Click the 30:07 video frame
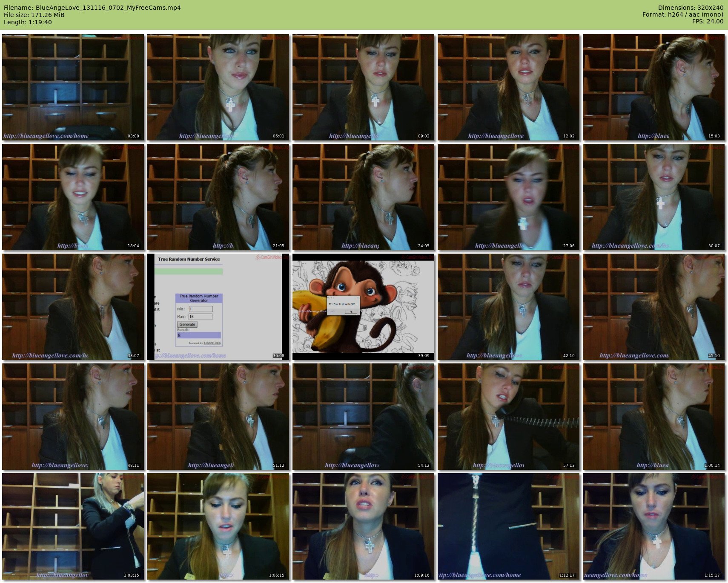 (x=654, y=197)
